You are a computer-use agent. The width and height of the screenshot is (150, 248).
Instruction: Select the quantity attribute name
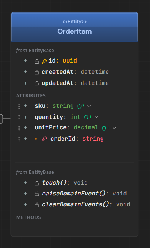pyautogui.click(x=49, y=117)
